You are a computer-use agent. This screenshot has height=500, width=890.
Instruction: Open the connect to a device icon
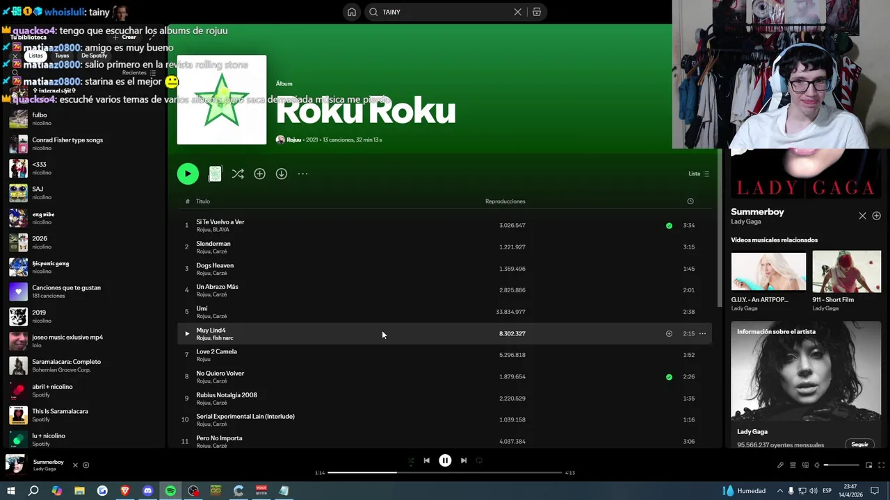805,465
